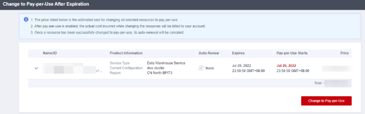365x114 pixels.
Task: Click the Change to Pay-per-Use button
Action: point(326,101)
